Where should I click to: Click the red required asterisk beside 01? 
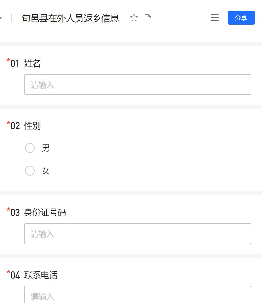pyautogui.click(x=8, y=61)
